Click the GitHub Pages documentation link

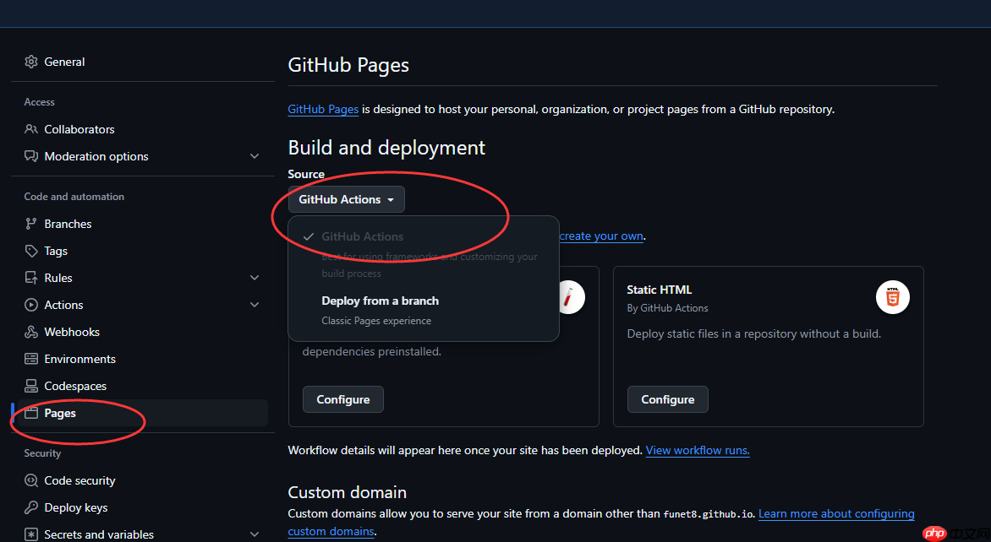(323, 109)
